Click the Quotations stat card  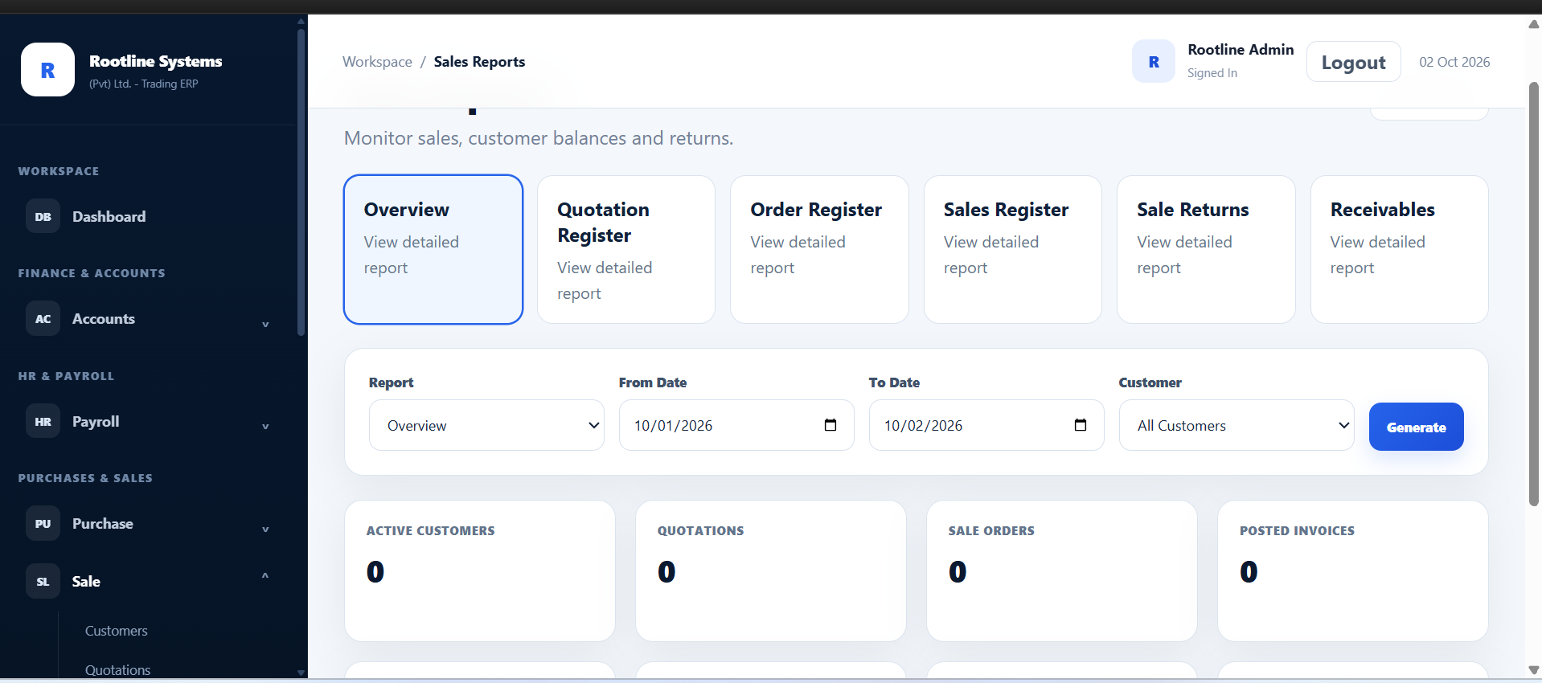[771, 571]
